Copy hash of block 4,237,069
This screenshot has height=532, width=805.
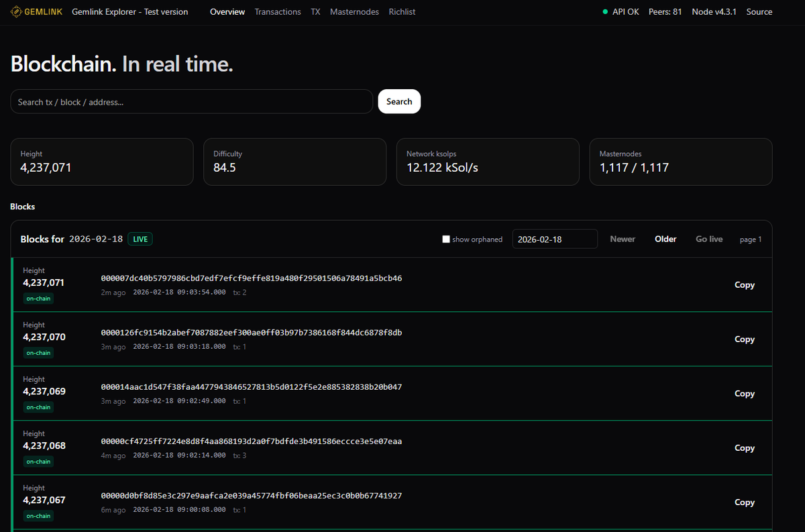745,394
